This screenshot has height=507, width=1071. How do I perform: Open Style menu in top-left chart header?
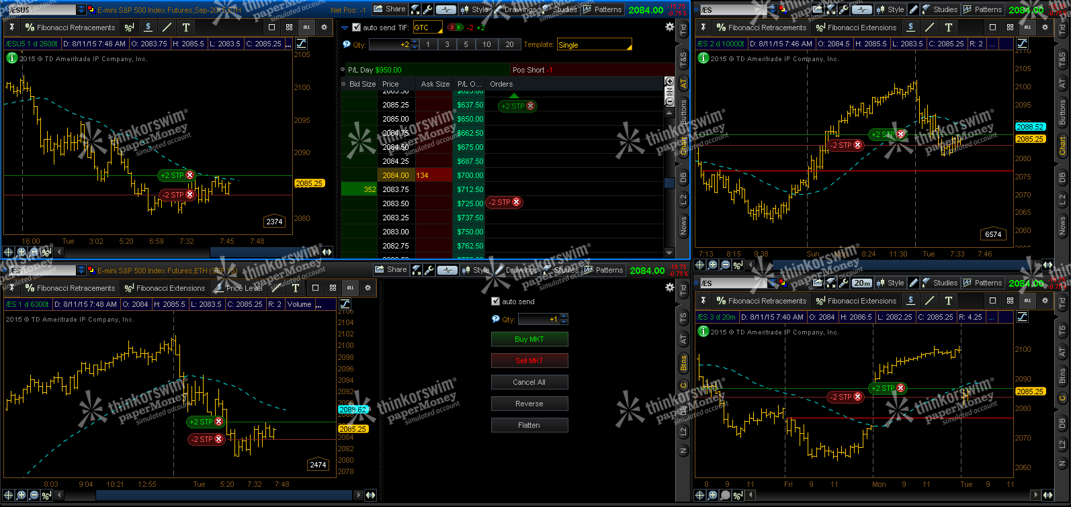pyautogui.click(x=474, y=9)
